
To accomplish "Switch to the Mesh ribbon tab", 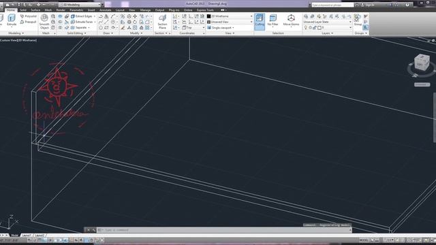I will (48, 10).
